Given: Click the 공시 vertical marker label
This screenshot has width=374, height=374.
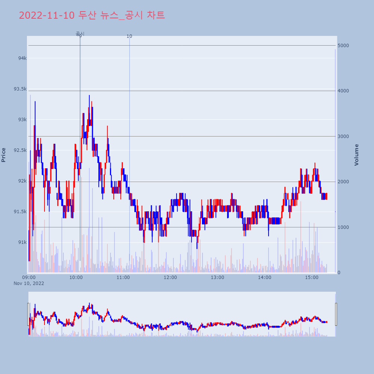Looking at the screenshot, I should [x=80, y=34].
